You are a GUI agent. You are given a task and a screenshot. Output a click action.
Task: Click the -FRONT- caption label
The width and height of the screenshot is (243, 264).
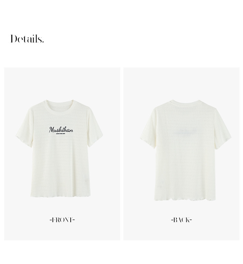[62, 220]
